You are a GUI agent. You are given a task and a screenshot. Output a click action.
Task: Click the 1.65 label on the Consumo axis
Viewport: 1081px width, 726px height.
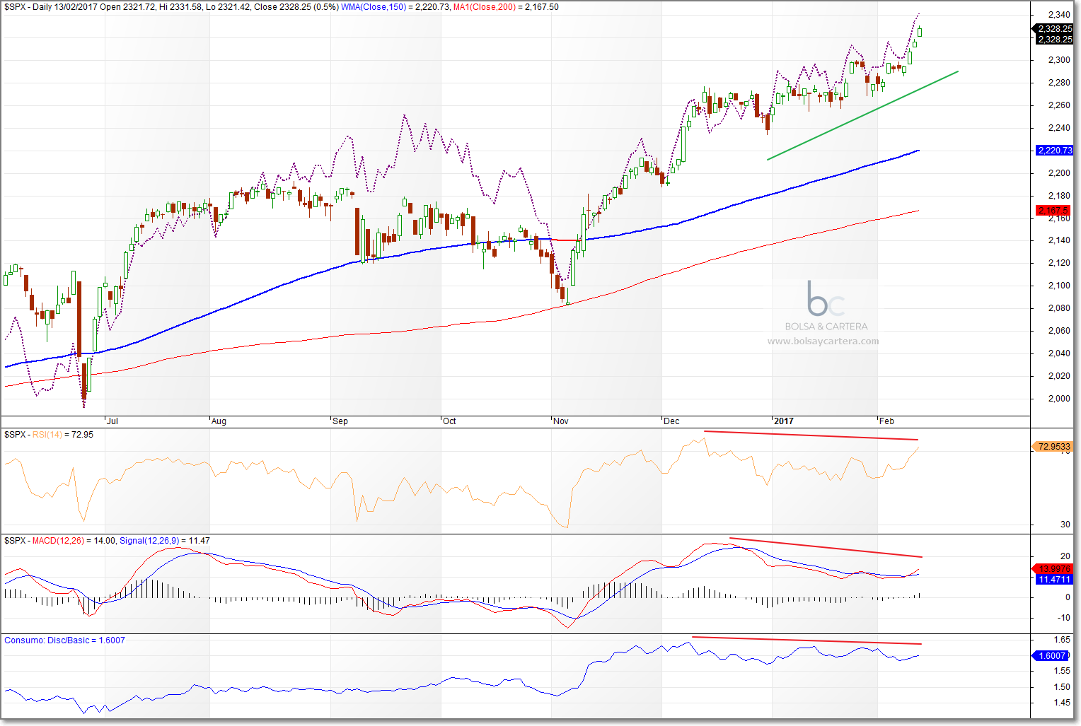[1062, 640]
